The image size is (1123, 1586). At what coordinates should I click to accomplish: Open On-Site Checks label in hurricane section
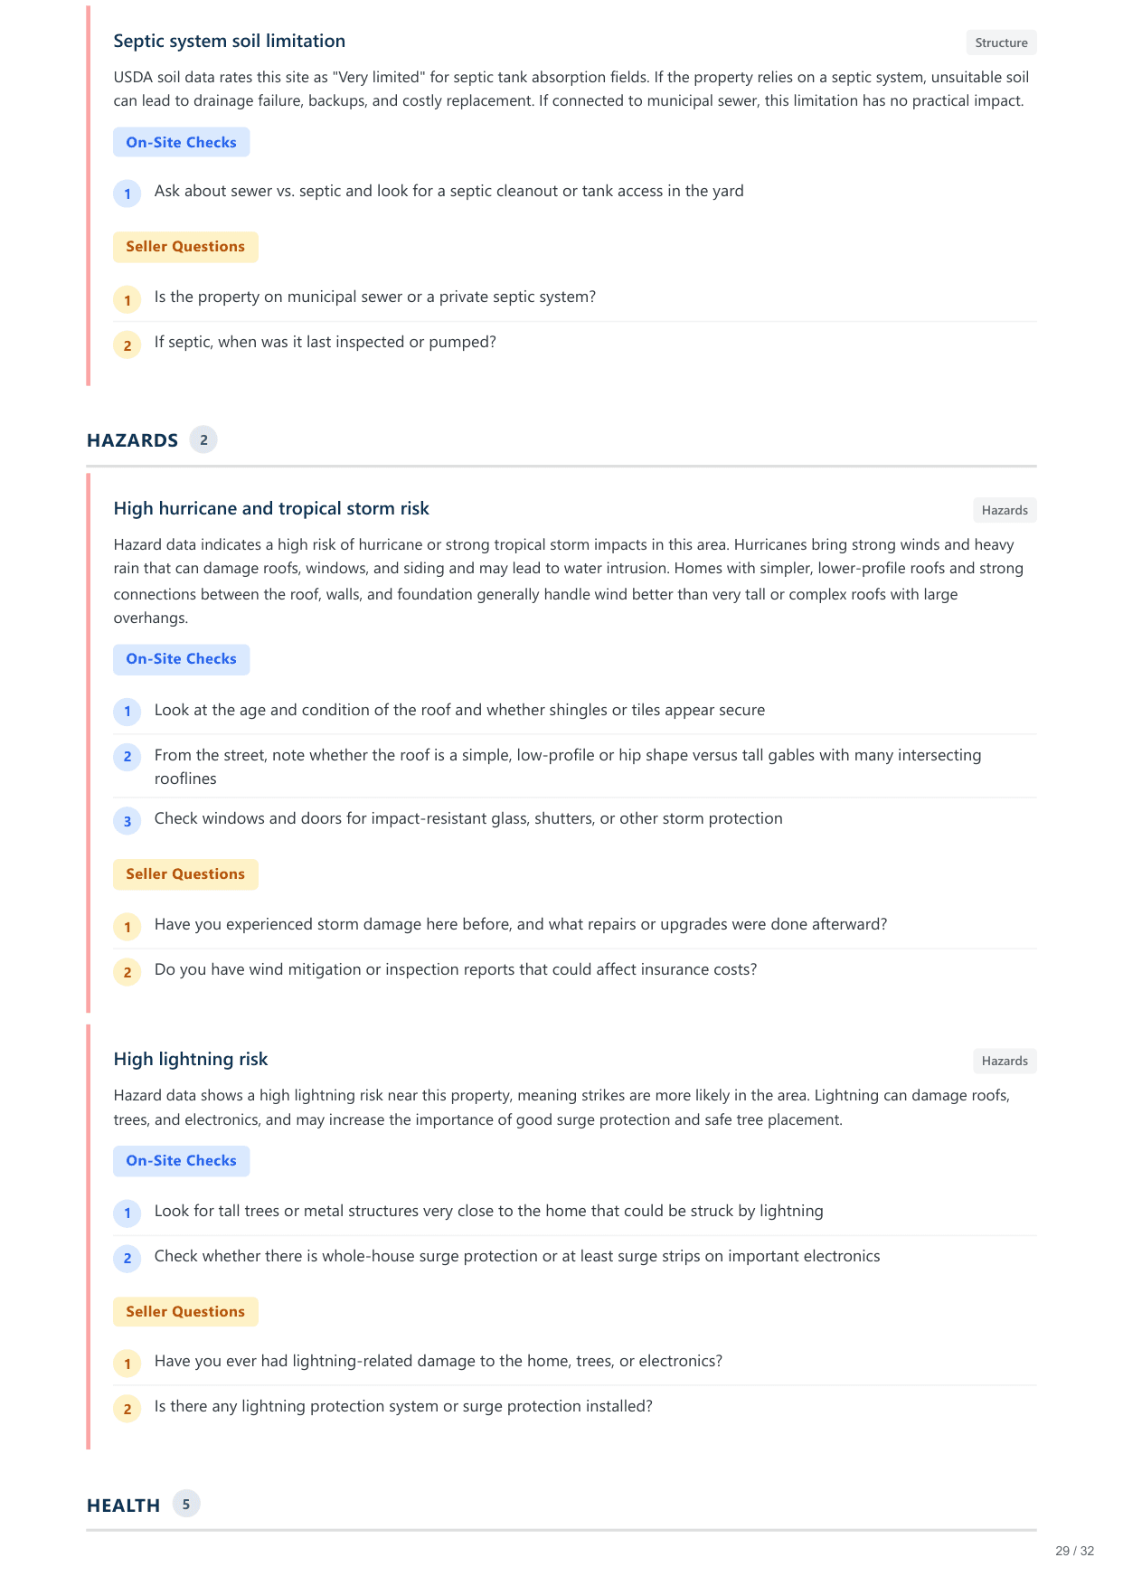pyautogui.click(x=181, y=659)
